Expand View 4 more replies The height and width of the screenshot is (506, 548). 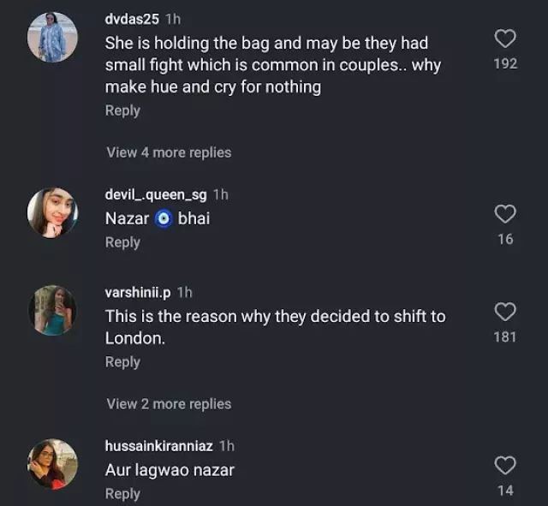pyautogui.click(x=169, y=152)
